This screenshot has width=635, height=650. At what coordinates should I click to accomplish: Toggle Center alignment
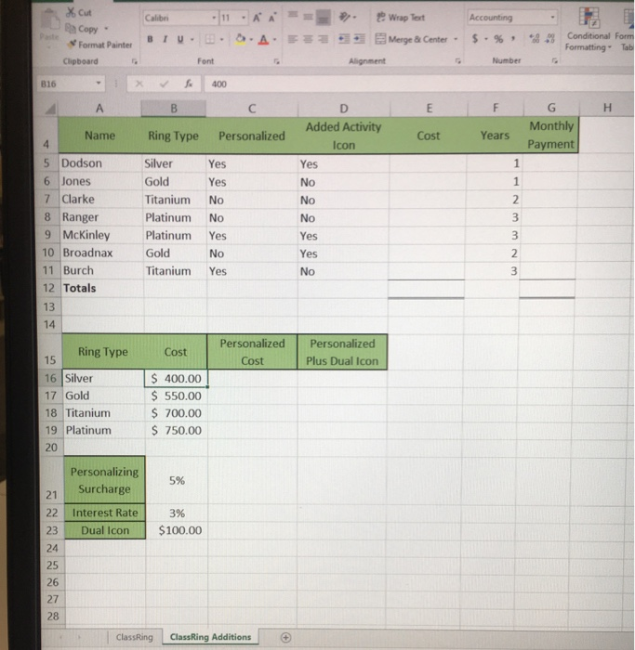308,39
